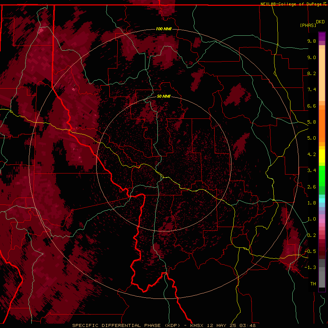Click the [PHAS] unit label
Image resolution: width=328 pixels, height=328 pixels.
(308, 25)
